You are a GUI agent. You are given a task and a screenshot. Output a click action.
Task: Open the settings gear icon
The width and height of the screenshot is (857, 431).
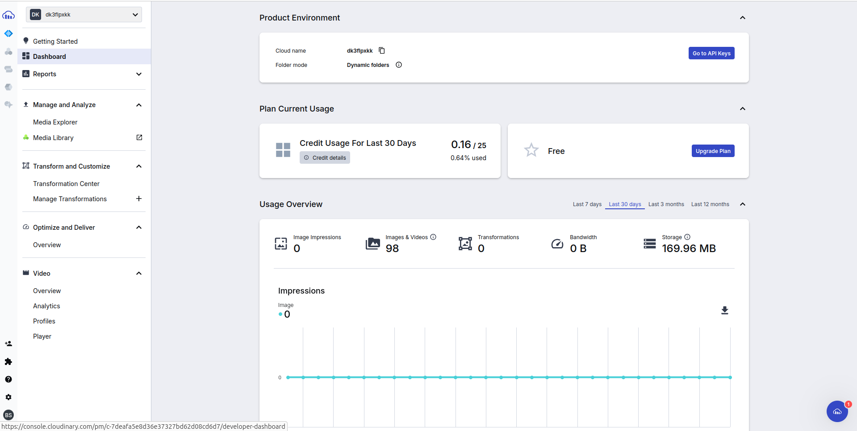[x=8, y=397]
